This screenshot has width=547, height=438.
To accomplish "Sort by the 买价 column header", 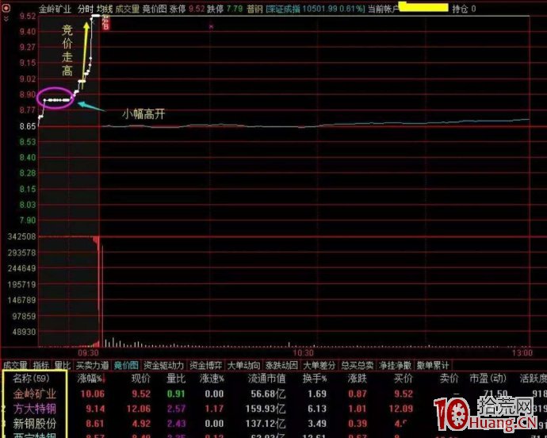I will pos(404,378).
